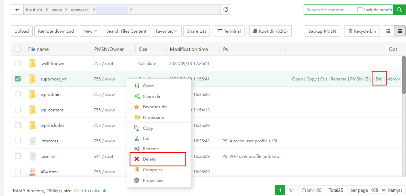Screen dimensions: 406x196
Task: Refresh the directory listing
Action: [x=226, y=10]
